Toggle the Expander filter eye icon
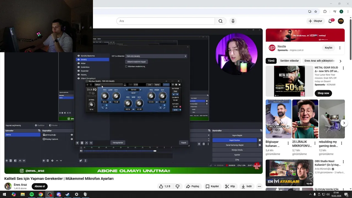The height and width of the screenshot is (198, 352). pos(78,71)
